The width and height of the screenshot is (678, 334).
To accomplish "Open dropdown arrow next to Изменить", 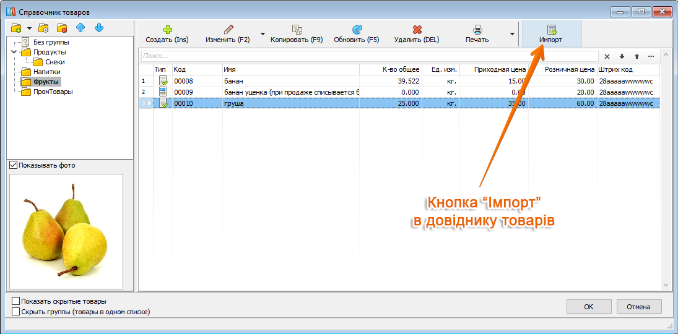I will pos(262,33).
